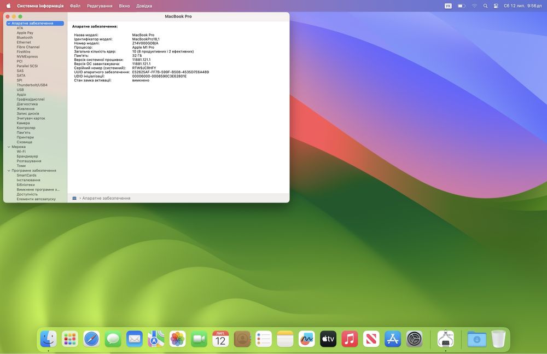Open System Settings gear in the Dock
Screen dimensions: 547x354
(x=414, y=339)
